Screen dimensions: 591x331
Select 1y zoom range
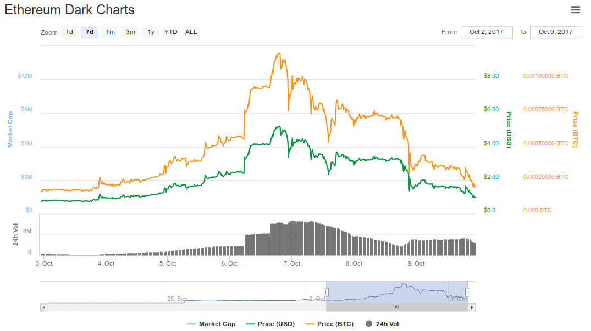pyautogui.click(x=151, y=32)
